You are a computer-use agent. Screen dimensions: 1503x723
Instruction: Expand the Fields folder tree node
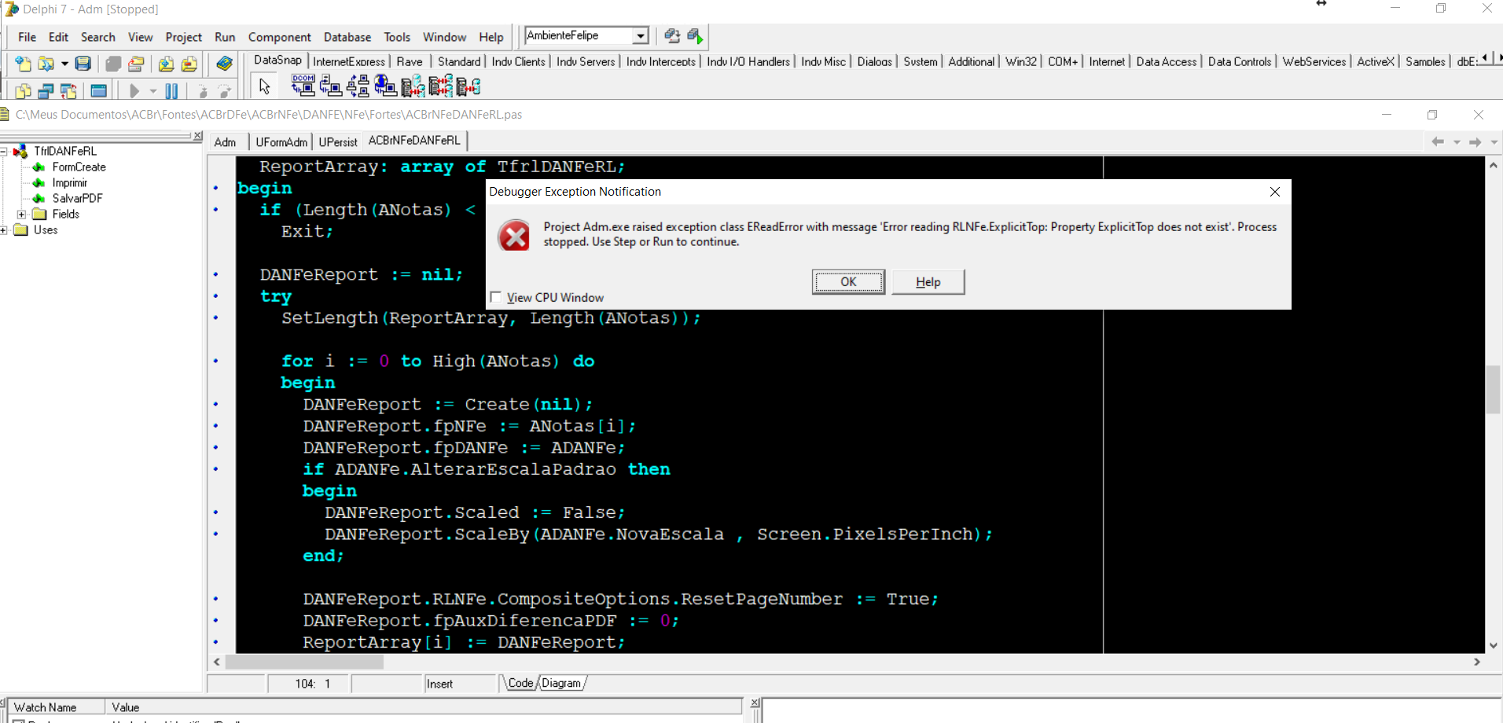(21, 214)
